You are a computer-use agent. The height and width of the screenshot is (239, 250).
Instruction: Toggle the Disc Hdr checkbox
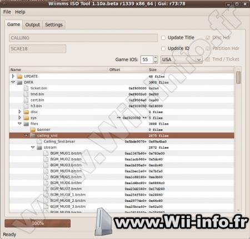tap(208, 38)
